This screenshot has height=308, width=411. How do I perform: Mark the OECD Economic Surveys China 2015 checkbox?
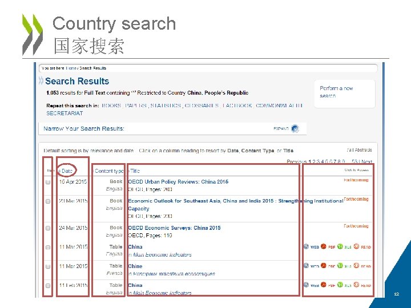click(x=48, y=228)
